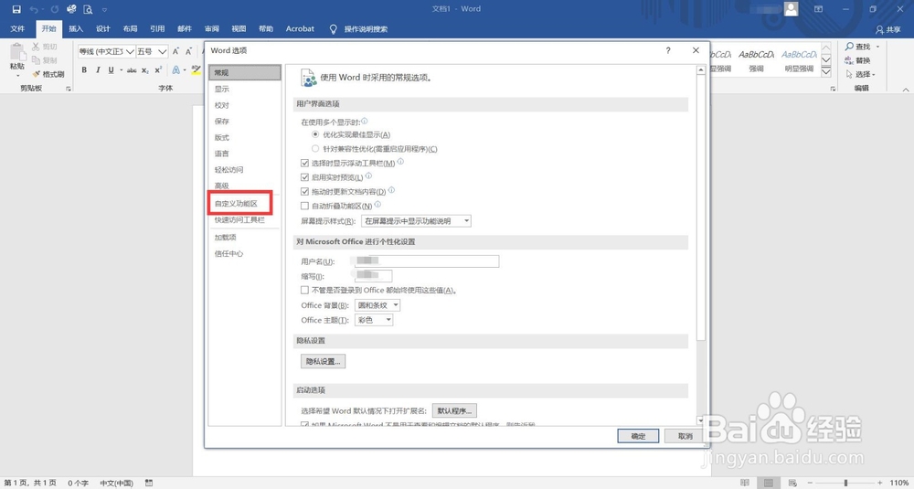Image resolution: width=914 pixels, height=489 pixels.
Task: Select the Format Painter (格式刷) tool
Action: coord(48,74)
